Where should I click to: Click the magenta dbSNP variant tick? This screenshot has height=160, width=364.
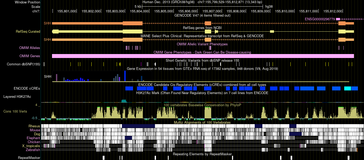coord(141,64)
